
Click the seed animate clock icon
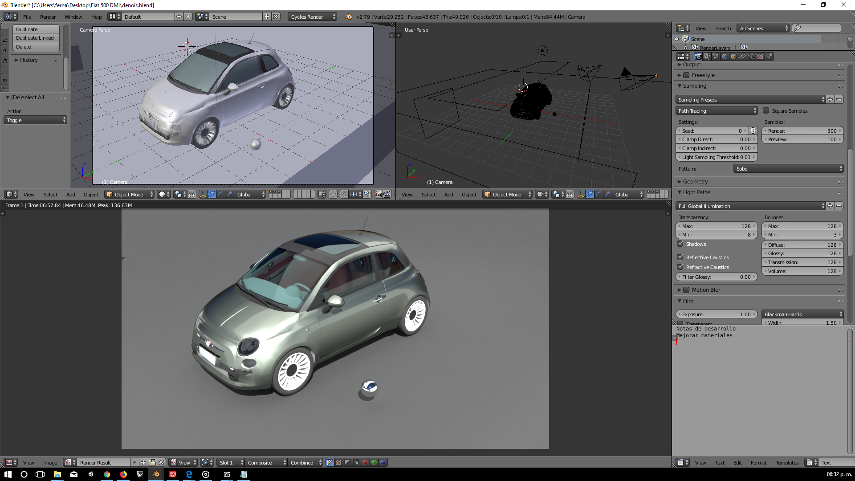click(753, 131)
